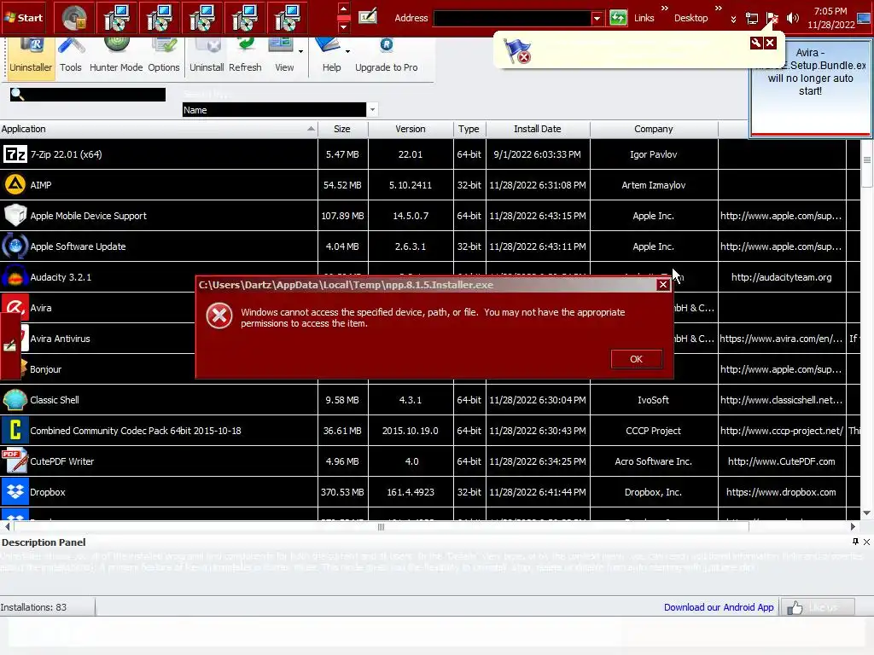Select the Classic Shell icon

pos(15,399)
